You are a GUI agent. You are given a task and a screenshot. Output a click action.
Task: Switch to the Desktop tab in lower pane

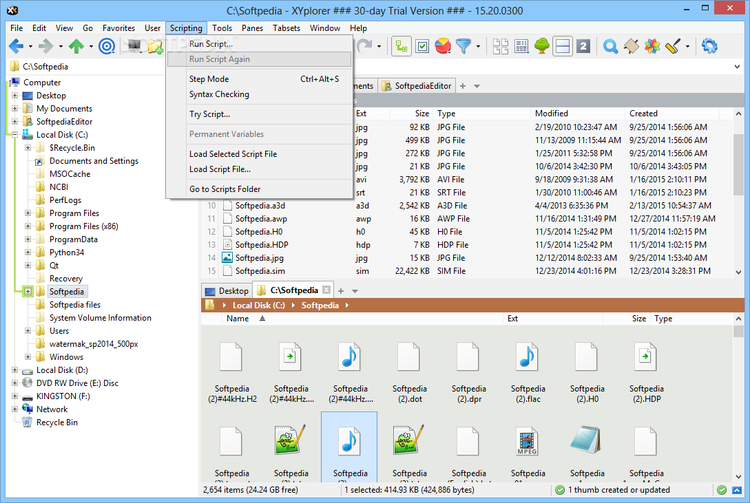click(x=227, y=291)
